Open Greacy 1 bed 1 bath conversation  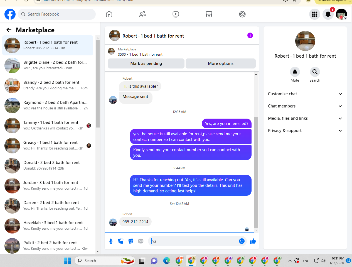pos(48,146)
